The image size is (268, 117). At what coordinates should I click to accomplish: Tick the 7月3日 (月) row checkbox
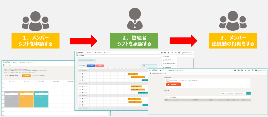coord(80,71)
